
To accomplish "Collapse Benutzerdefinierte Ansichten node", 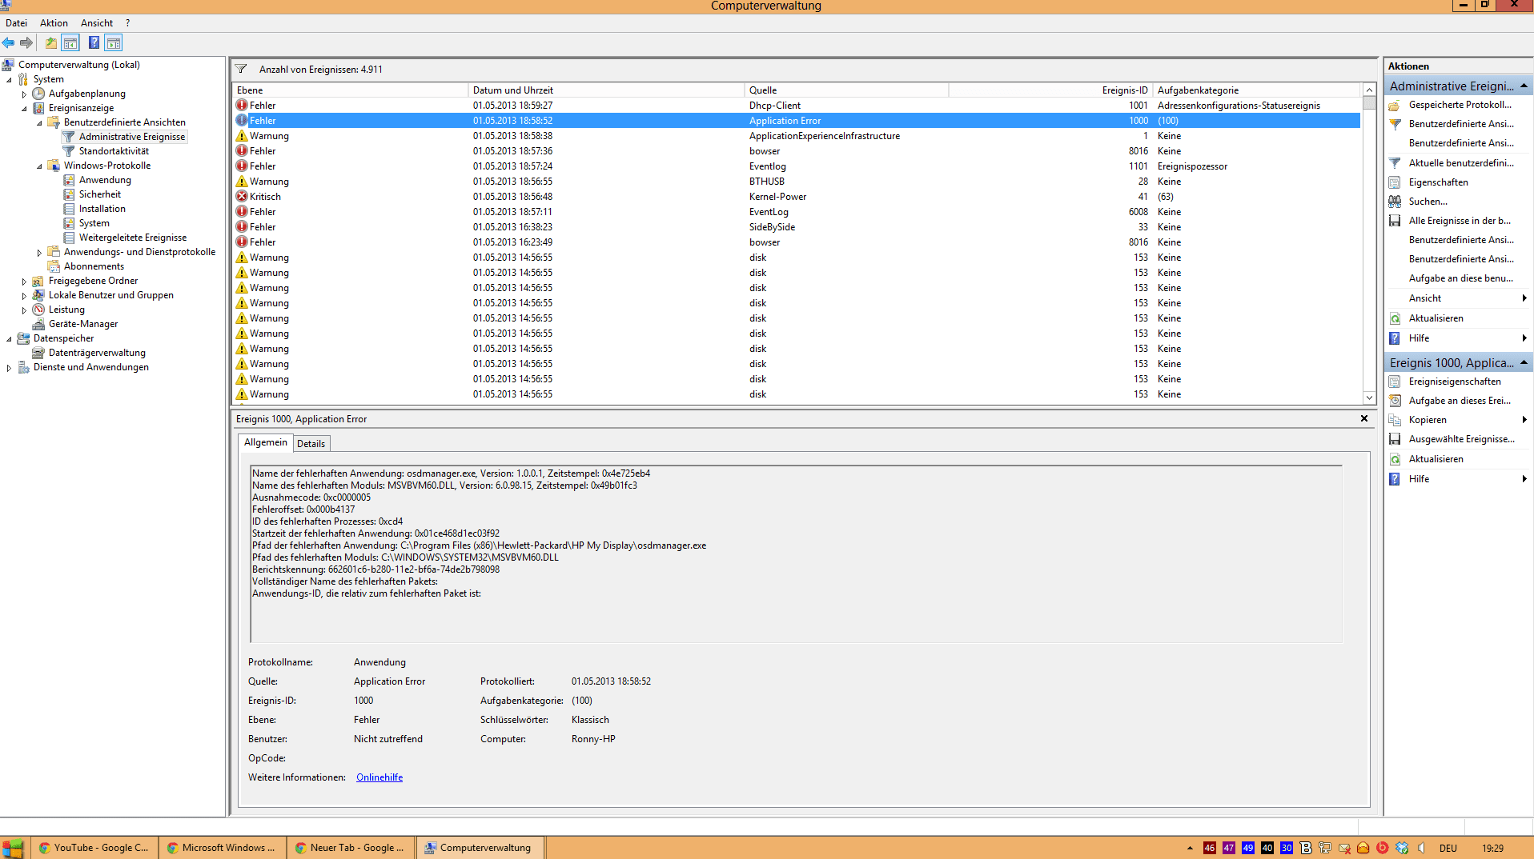I will tap(39, 122).
